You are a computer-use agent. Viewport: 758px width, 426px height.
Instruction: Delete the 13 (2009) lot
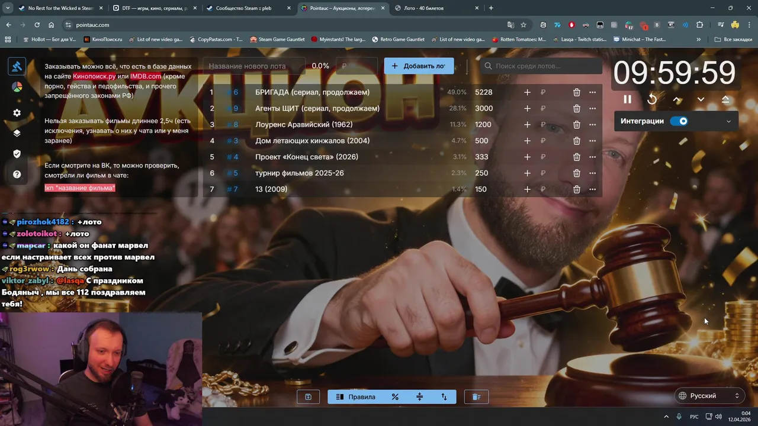576,189
